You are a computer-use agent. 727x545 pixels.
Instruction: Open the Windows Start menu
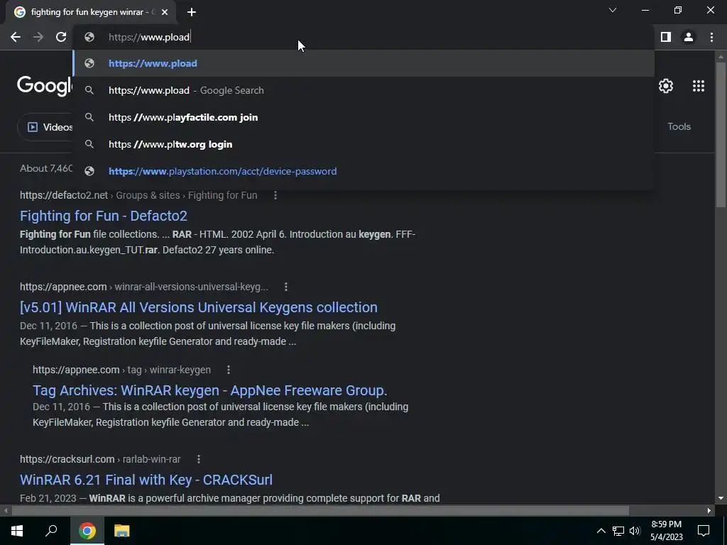coord(17,531)
